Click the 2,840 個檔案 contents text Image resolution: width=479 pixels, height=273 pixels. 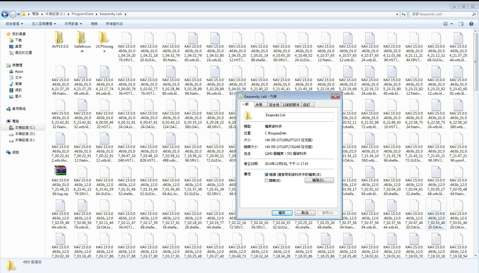click(x=286, y=154)
